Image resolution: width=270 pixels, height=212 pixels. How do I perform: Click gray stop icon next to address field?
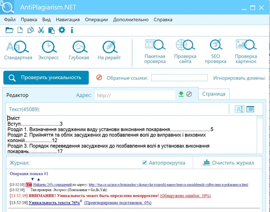[x=189, y=94]
